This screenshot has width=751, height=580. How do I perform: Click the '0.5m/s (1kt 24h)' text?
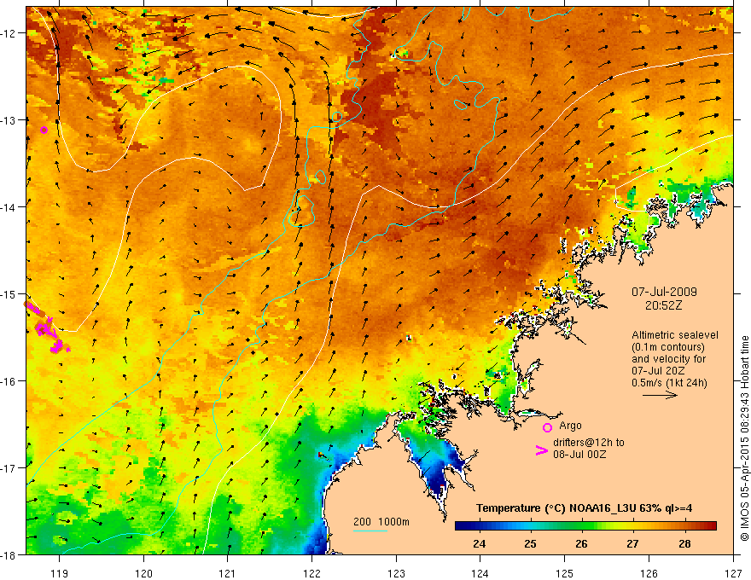pos(669,383)
